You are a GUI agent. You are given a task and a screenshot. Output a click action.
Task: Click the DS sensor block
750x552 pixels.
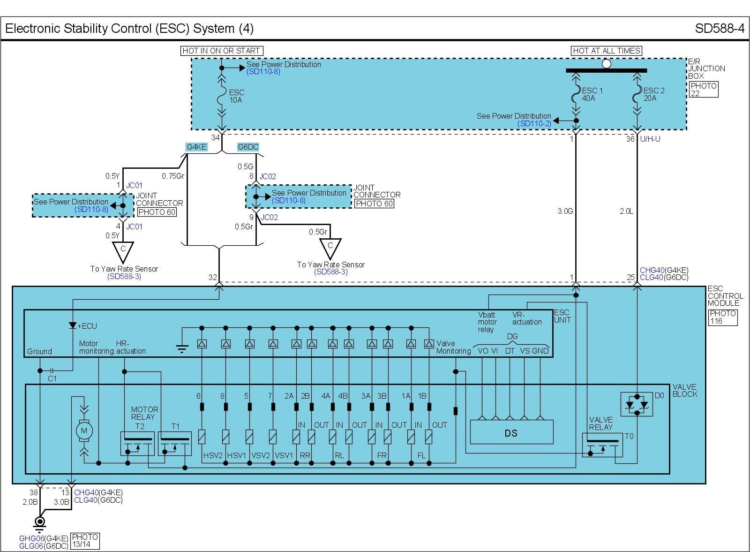511,432
